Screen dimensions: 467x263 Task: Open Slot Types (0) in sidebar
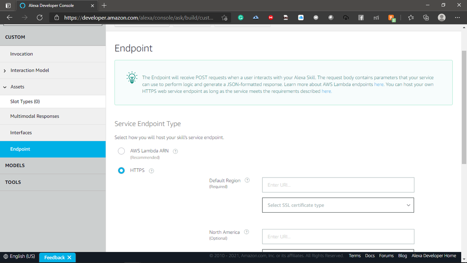tap(53, 102)
